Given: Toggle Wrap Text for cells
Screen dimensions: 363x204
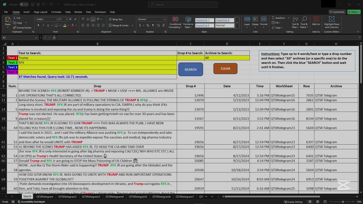Looking at the screenshot, I should [x=116, y=19].
